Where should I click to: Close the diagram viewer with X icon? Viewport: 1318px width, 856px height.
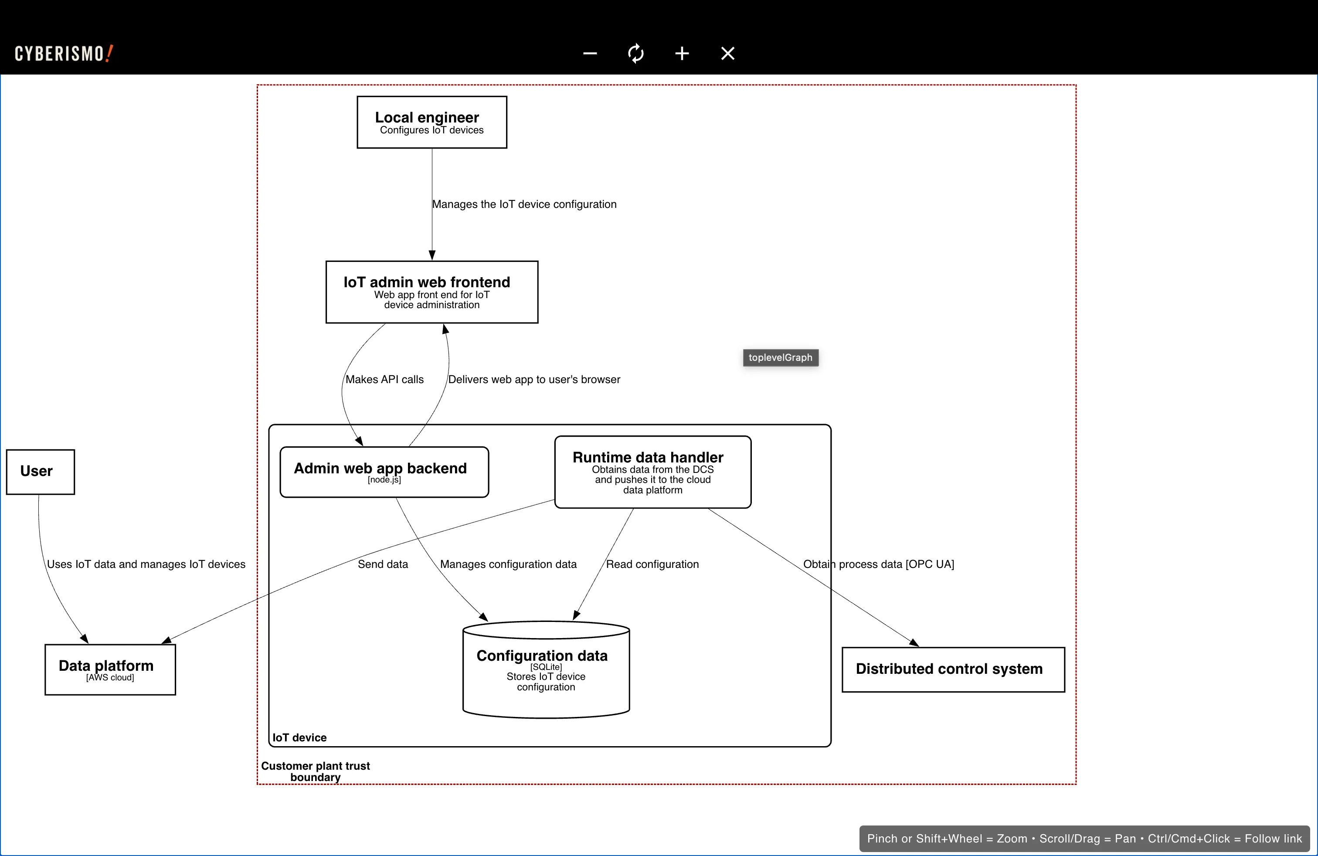point(728,54)
